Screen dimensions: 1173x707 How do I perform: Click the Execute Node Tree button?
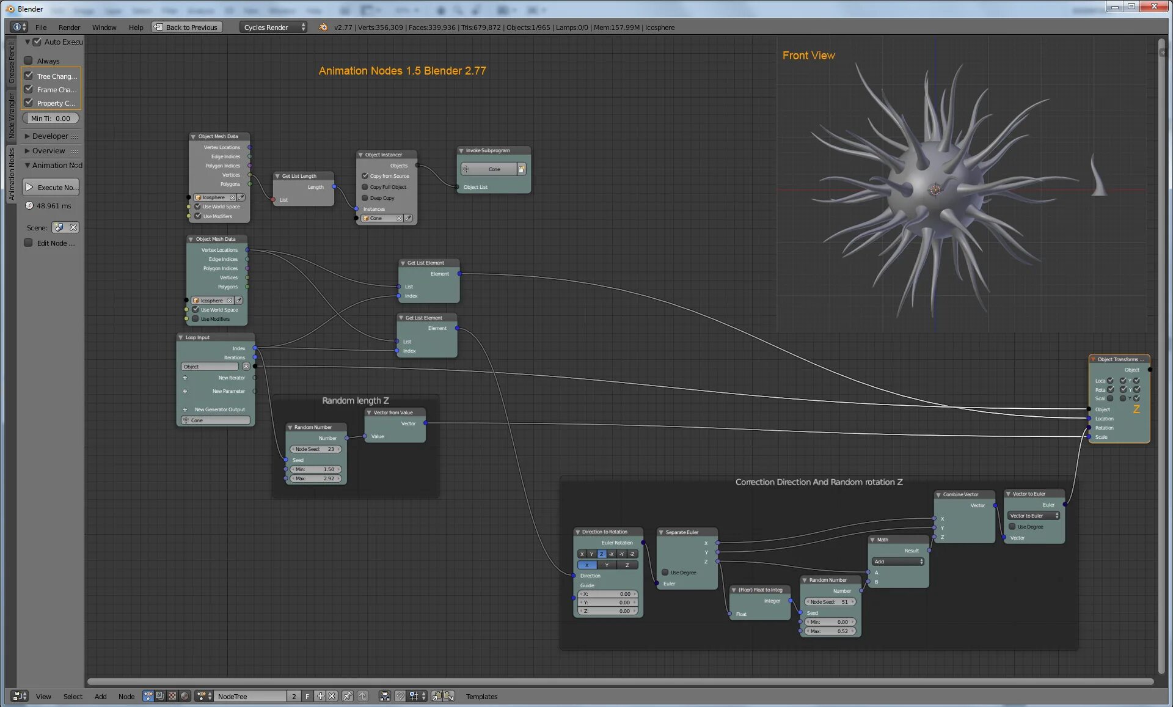pyautogui.click(x=52, y=187)
